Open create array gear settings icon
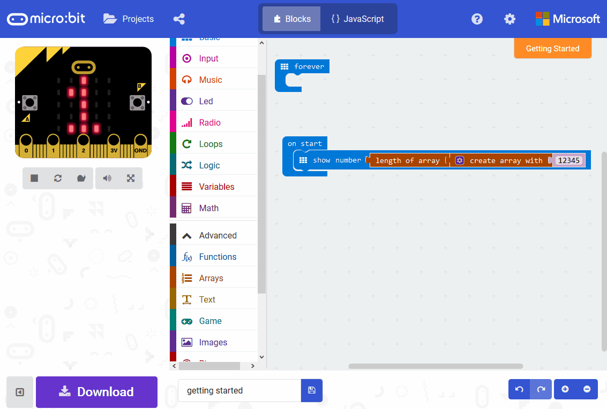The width and height of the screenshot is (607, 409). point(460,160)
